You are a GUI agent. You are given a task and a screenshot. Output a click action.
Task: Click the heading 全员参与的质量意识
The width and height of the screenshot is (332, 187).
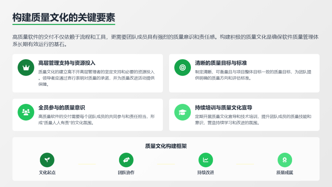coord(61,108)
